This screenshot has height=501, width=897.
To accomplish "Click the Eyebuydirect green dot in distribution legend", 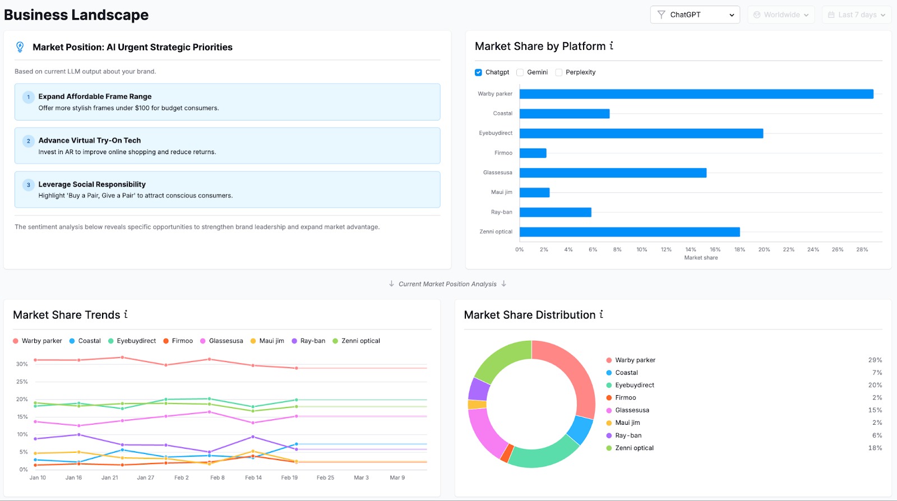I will (x=609, y=386).
